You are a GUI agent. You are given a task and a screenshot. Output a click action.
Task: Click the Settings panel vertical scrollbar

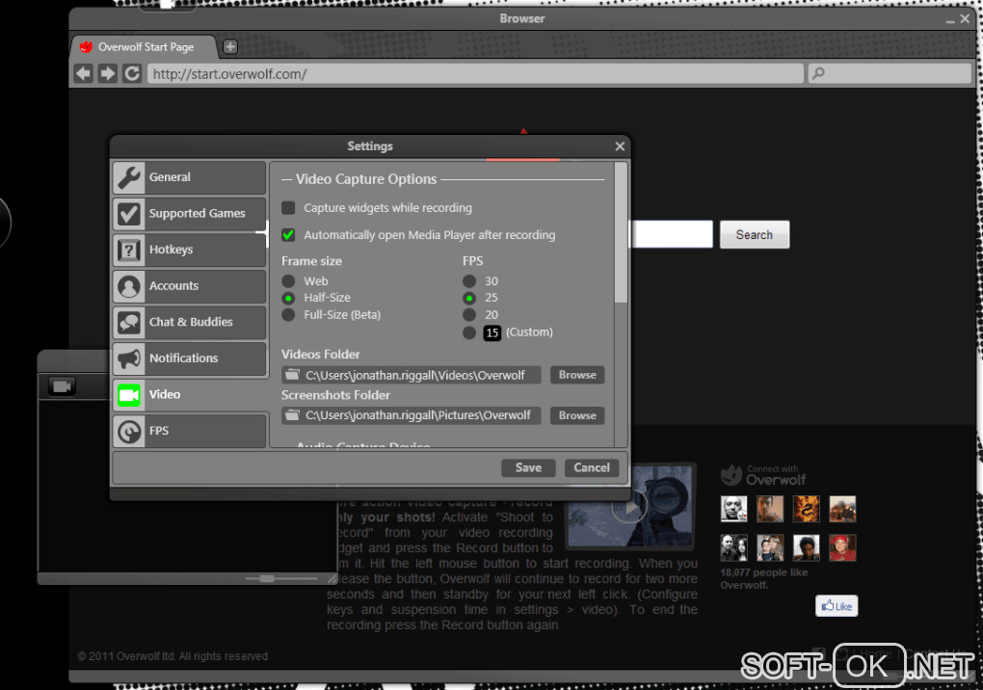point(621,232)
